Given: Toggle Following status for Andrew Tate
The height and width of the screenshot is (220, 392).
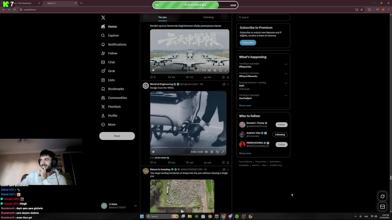Looking at the screenshot, I should pos(280,134).
